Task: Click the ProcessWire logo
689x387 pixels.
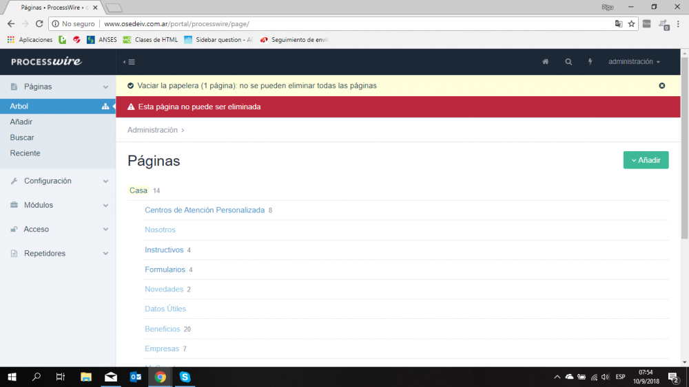Action: click(x=47, y=61)
